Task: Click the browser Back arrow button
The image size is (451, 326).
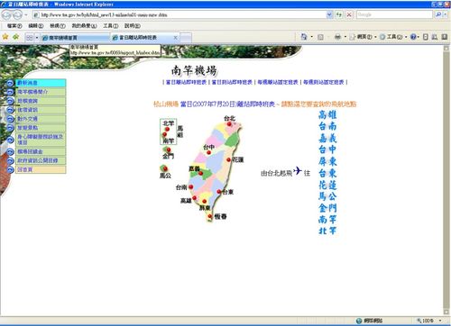Action: [7, 14]
